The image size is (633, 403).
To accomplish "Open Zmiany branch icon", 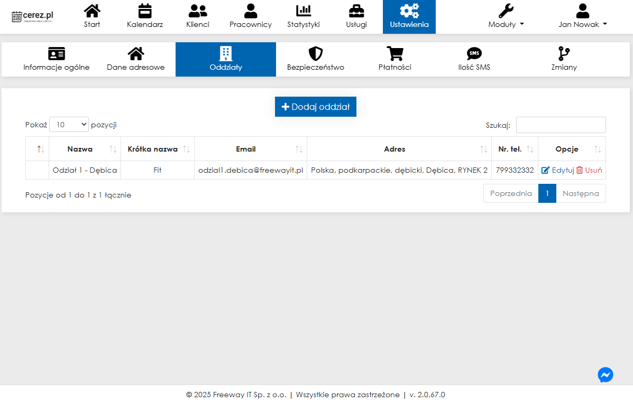I will tap(564, 54).
